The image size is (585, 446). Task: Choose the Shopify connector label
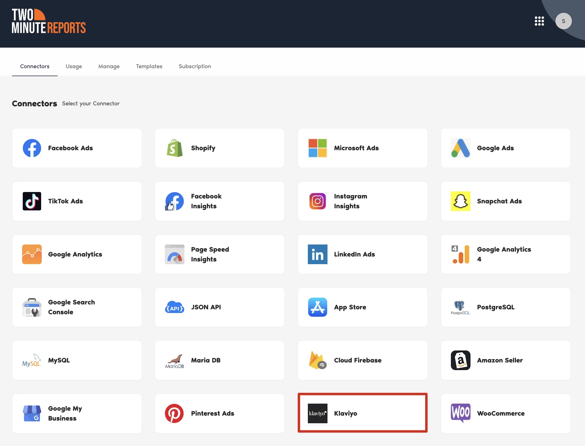(203, 148)
